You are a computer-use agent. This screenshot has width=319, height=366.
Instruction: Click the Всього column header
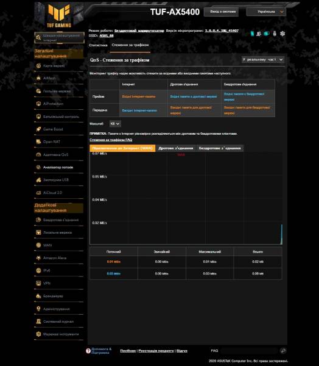click(x=258, y=251)
